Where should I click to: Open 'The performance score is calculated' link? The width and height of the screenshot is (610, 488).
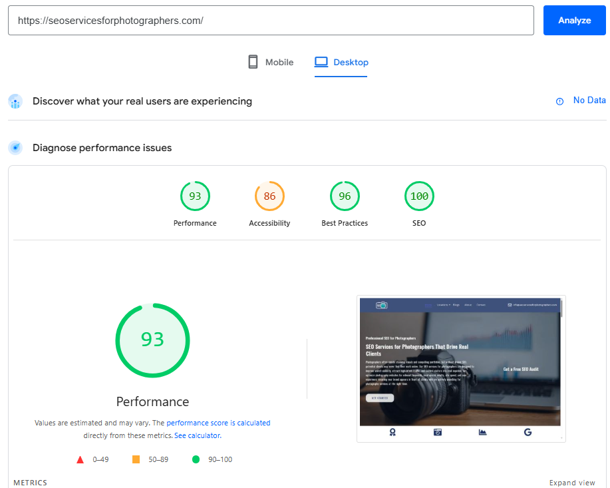[x=211, y=423]
